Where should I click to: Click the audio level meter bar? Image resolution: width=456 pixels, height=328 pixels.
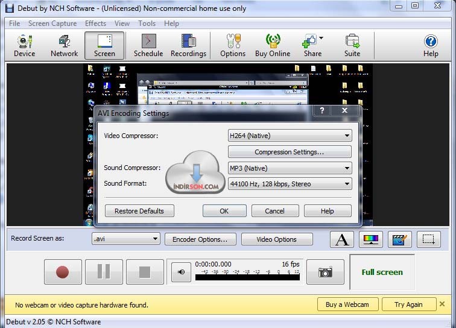point(247,277)
